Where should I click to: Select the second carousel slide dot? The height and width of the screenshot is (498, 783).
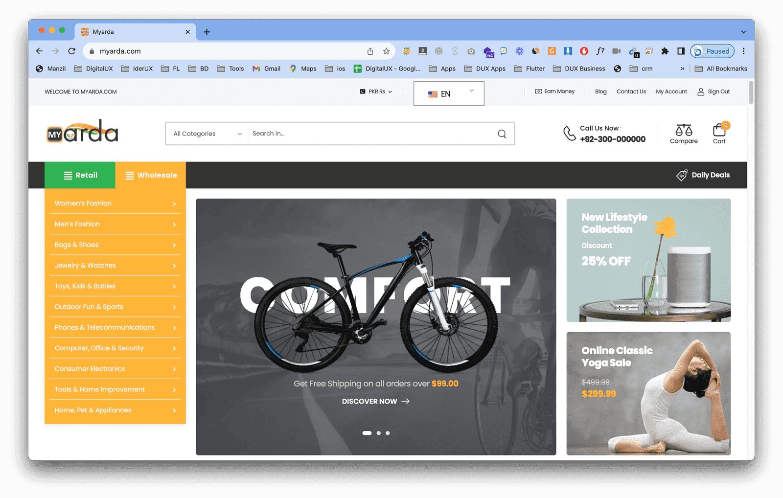[x=378, y=433]
